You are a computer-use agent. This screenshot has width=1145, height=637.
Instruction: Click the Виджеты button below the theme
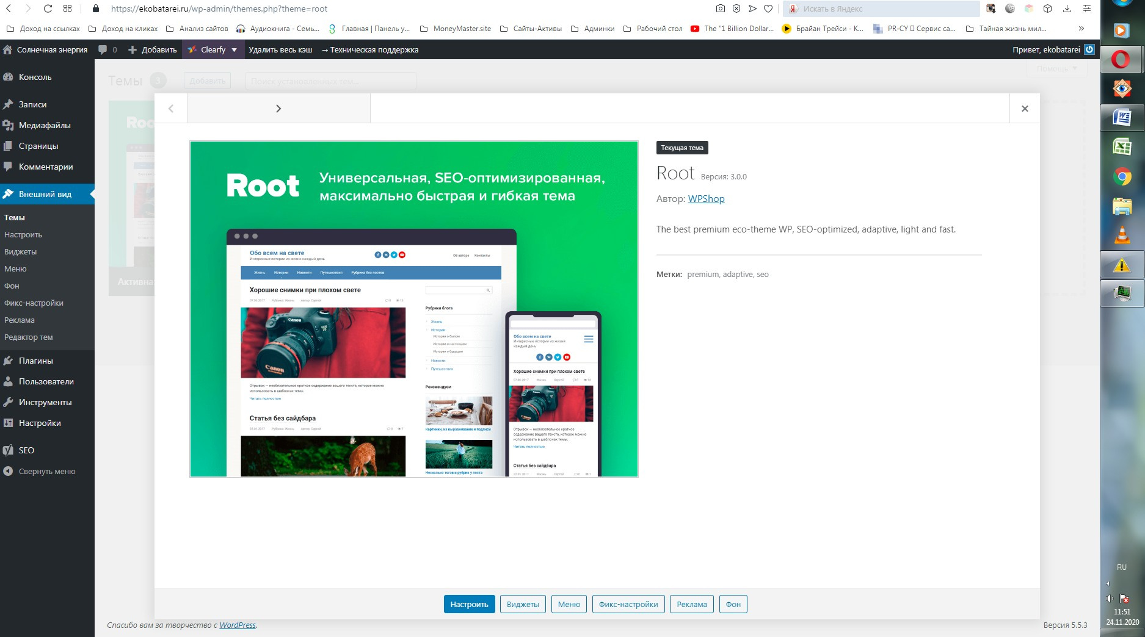coord(523,604)
